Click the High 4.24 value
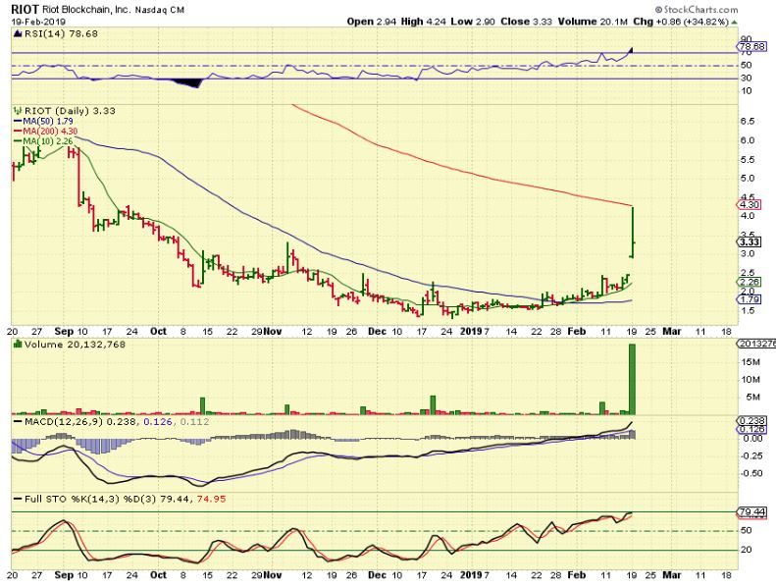This screenshot has height=587, width=776. click(424, 22)
